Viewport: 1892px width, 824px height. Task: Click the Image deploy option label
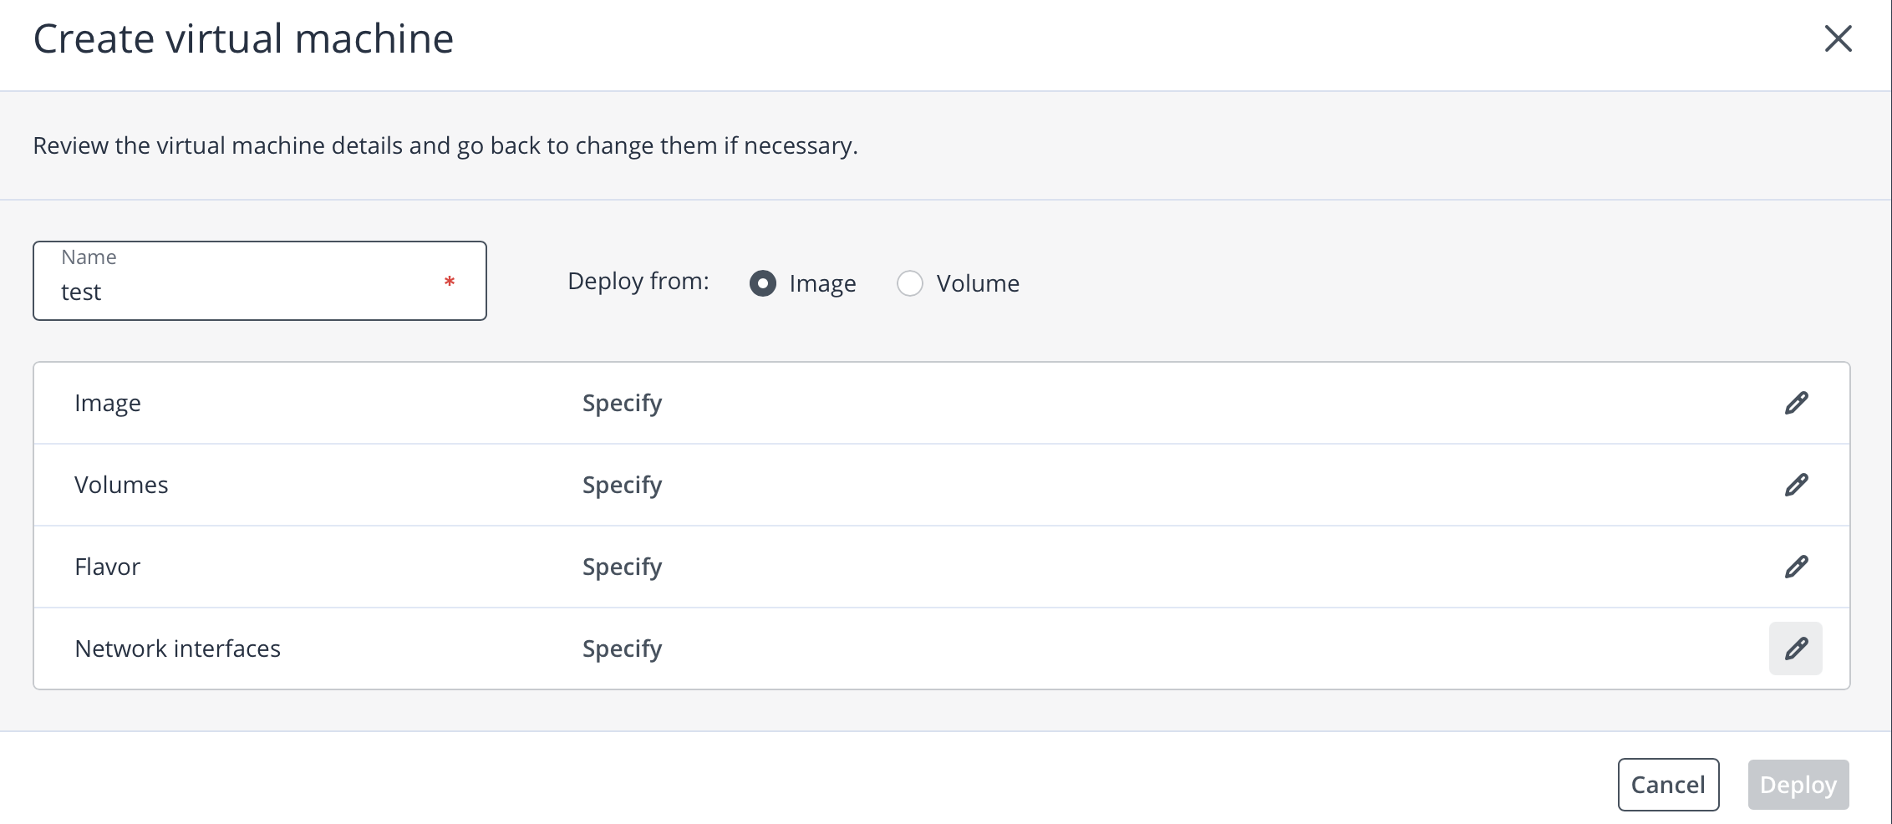click(821, 283)
